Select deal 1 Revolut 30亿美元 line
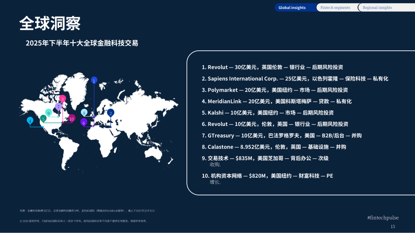 coord(272,67)
